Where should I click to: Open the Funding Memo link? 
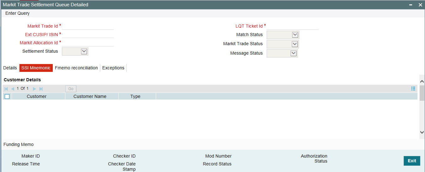pyautogui.click(x=19, y=145)
